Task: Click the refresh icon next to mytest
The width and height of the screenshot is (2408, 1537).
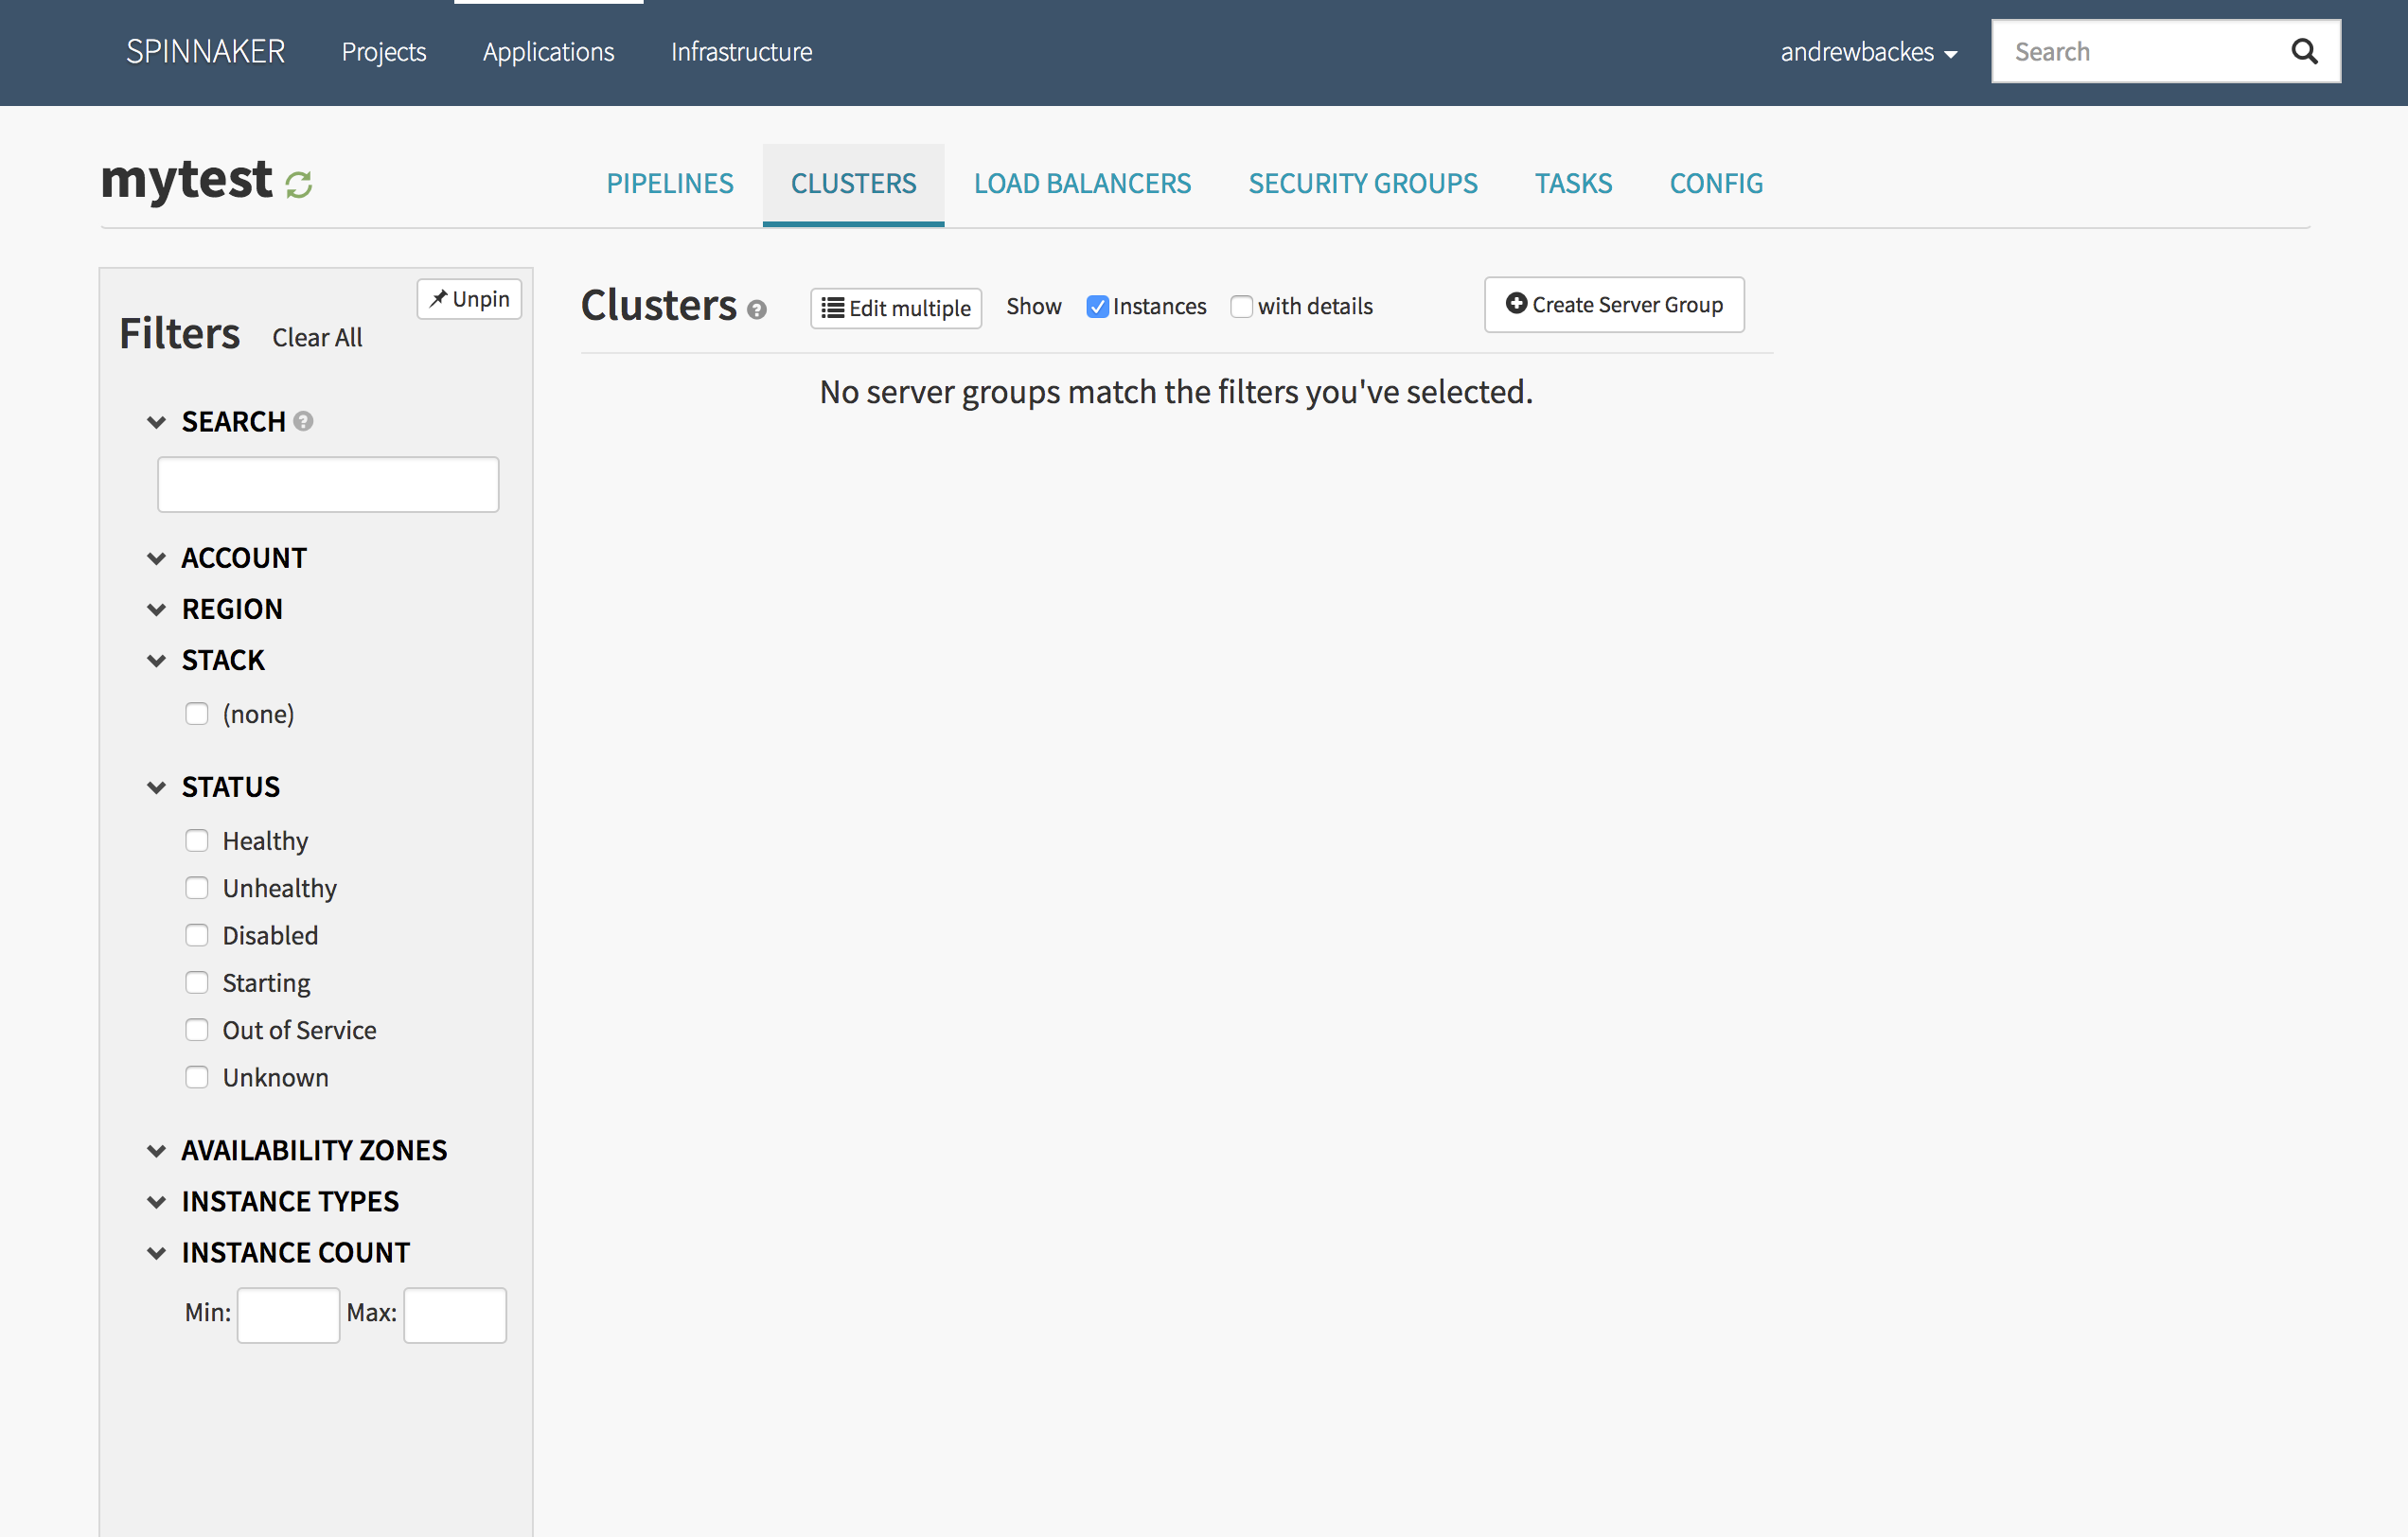Action: (x=298, y=185)
